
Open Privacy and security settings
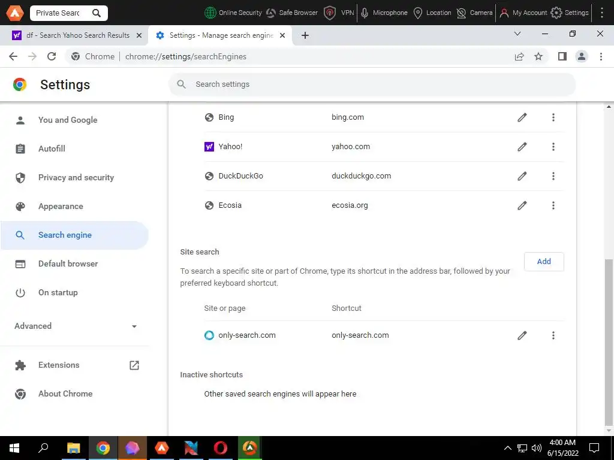click(74, 177)
